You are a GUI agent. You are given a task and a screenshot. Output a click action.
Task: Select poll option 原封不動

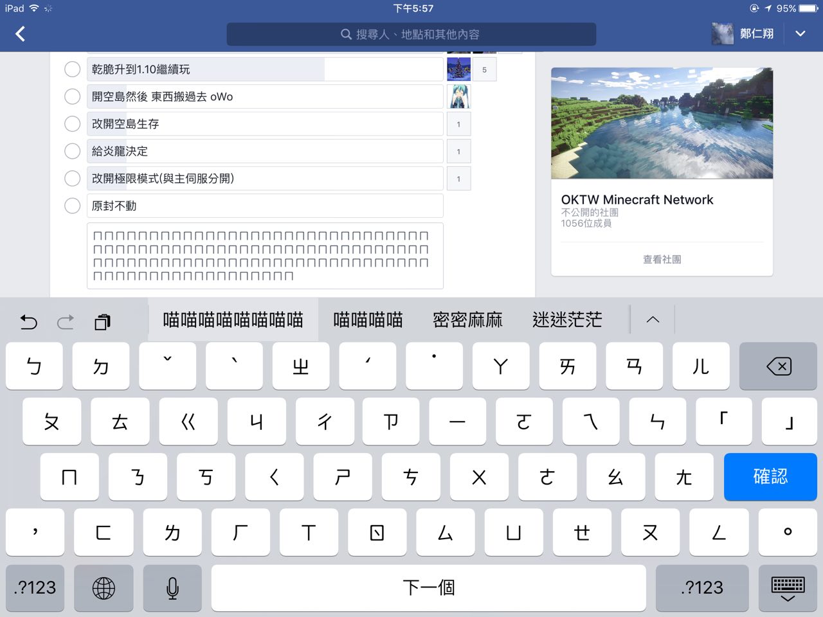pos(73,206)
